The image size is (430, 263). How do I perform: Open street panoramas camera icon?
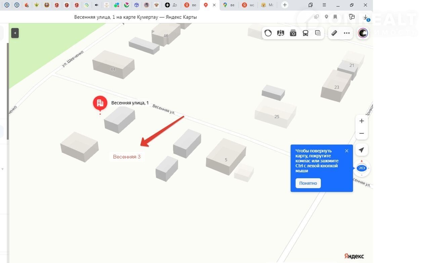293,33
